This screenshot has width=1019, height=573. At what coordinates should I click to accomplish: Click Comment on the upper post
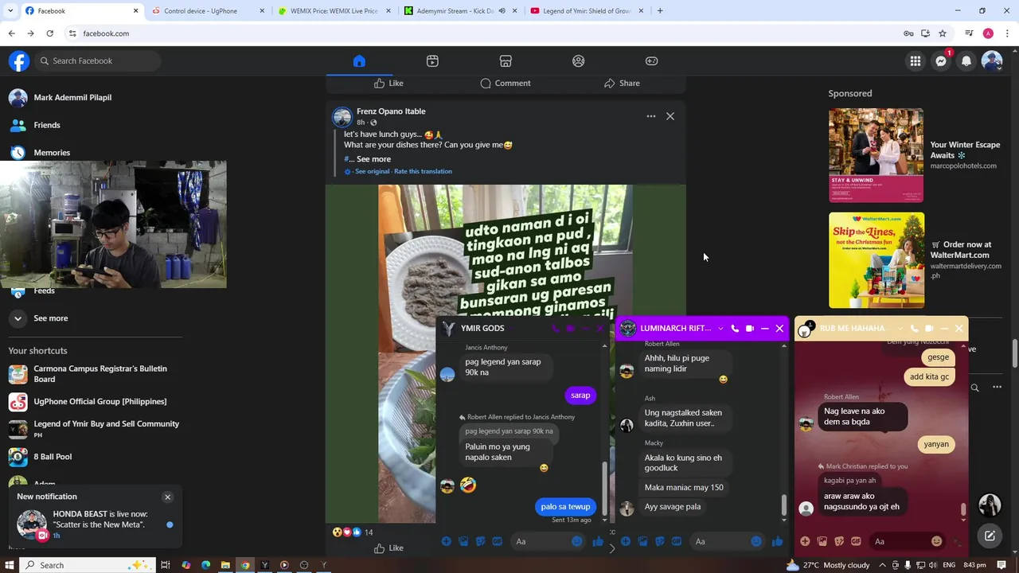pyautogui.click(x=506, y=83)
